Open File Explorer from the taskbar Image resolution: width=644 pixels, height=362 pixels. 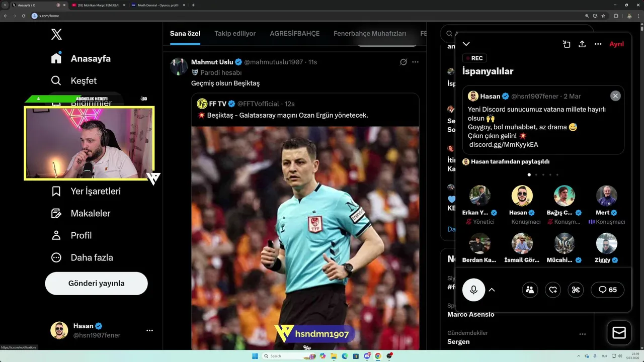(x=334, y=356)
